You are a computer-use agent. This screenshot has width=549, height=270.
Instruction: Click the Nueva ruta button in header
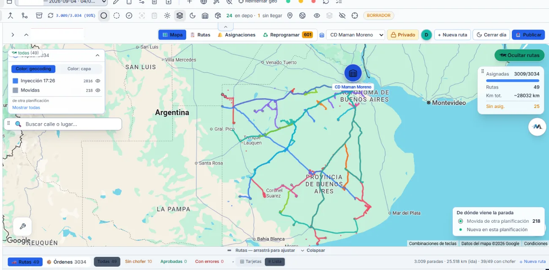[452, 35]
